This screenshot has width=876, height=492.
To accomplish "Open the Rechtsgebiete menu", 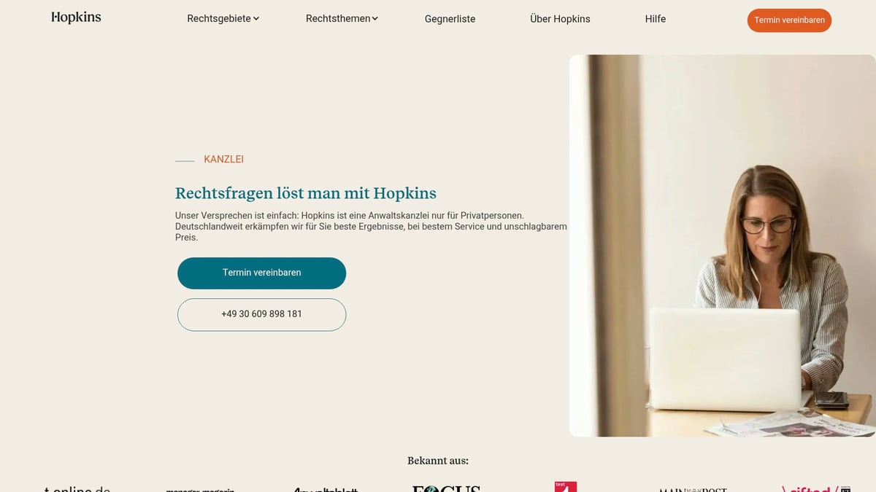I will (x=219, y=19).
